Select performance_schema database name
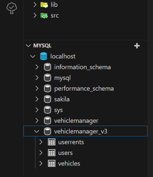Screen dimensions: 153x177 pos(84,89)
